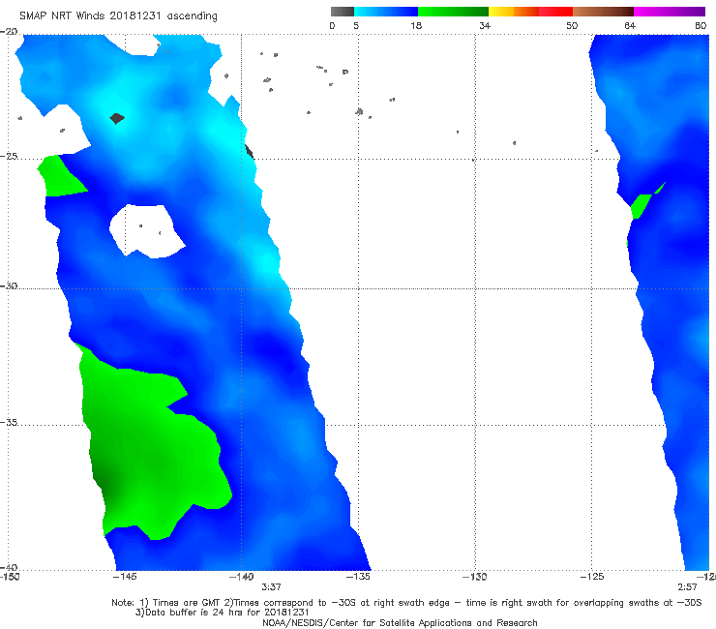Click the colorbar label '34'
The height and width of the screenshot is (629, 716).
point(485,25)
